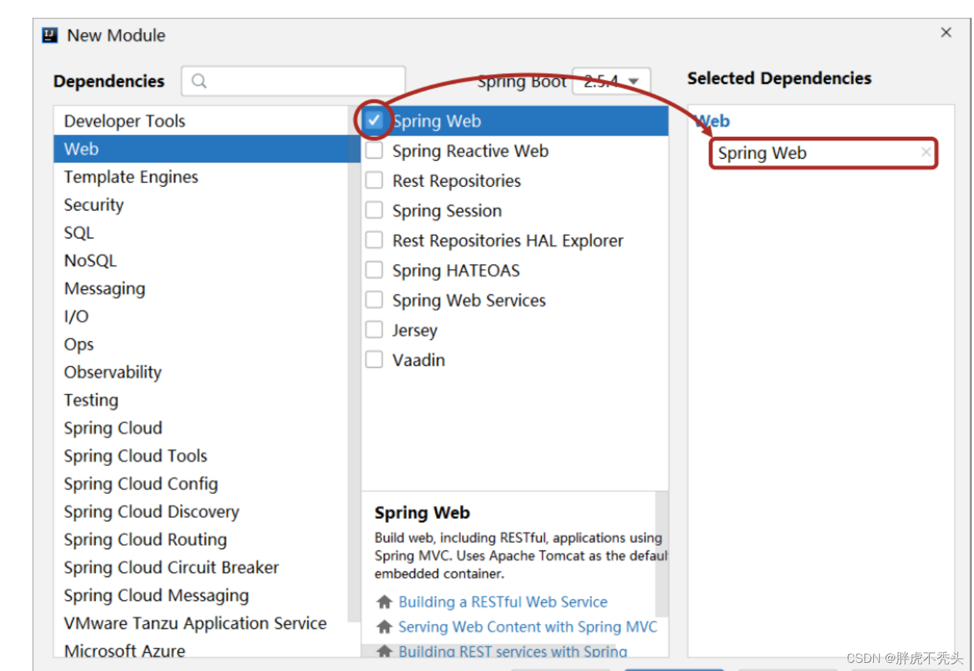Click the IntelliJ icon in title bar
Image resolution: width=974 pixels, height=671 pixels.
pos(50,35)
